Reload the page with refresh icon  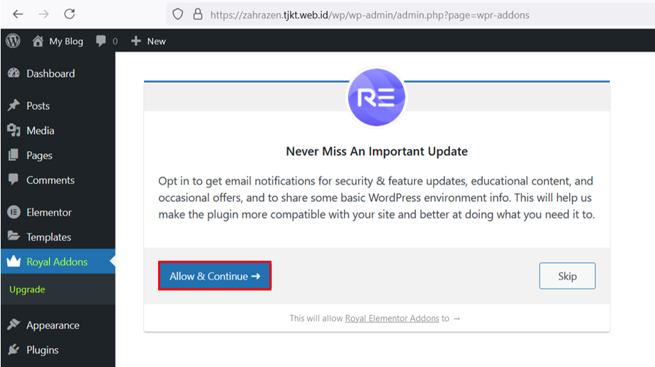pos(69,14)
